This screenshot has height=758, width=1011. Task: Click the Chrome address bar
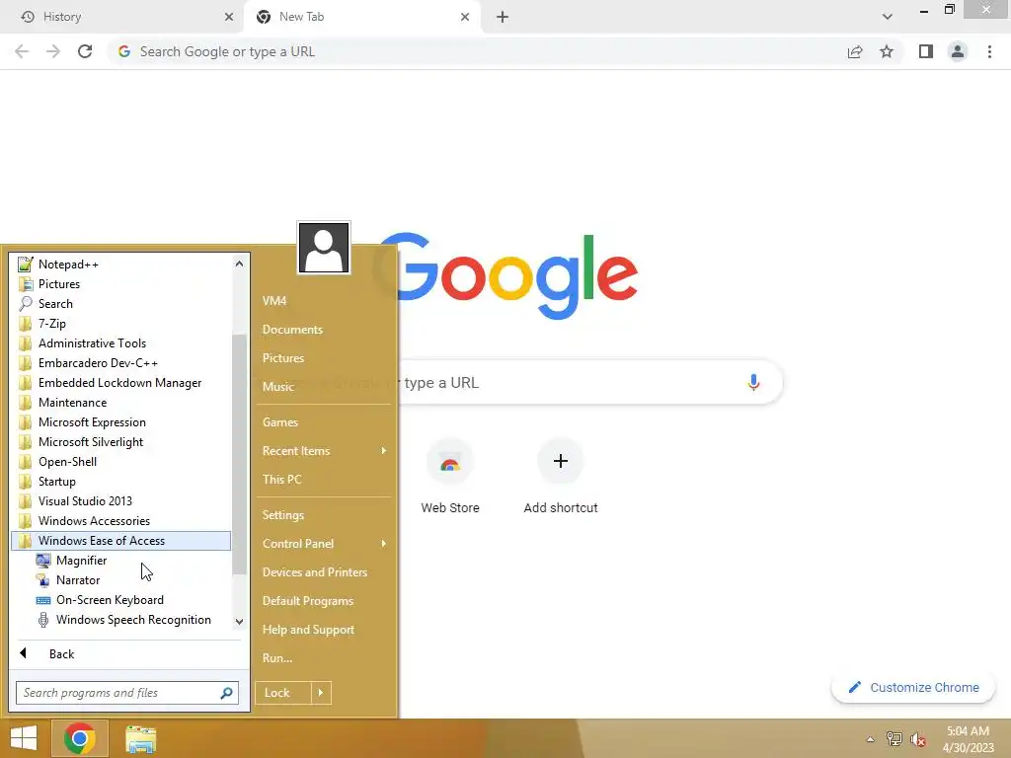[477, 51]
